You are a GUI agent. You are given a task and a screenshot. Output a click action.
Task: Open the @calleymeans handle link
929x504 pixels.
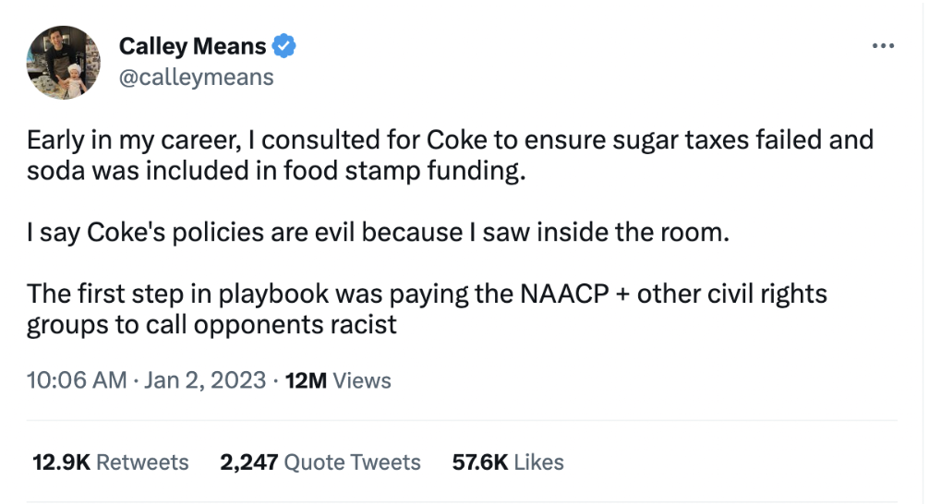(x=196, y=77)
